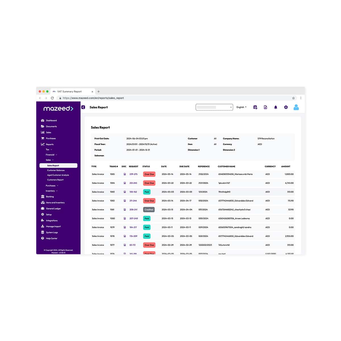Open document icon for transaction 1085
The height and width of the screenshot is (341, 341).
coord(124,174)
